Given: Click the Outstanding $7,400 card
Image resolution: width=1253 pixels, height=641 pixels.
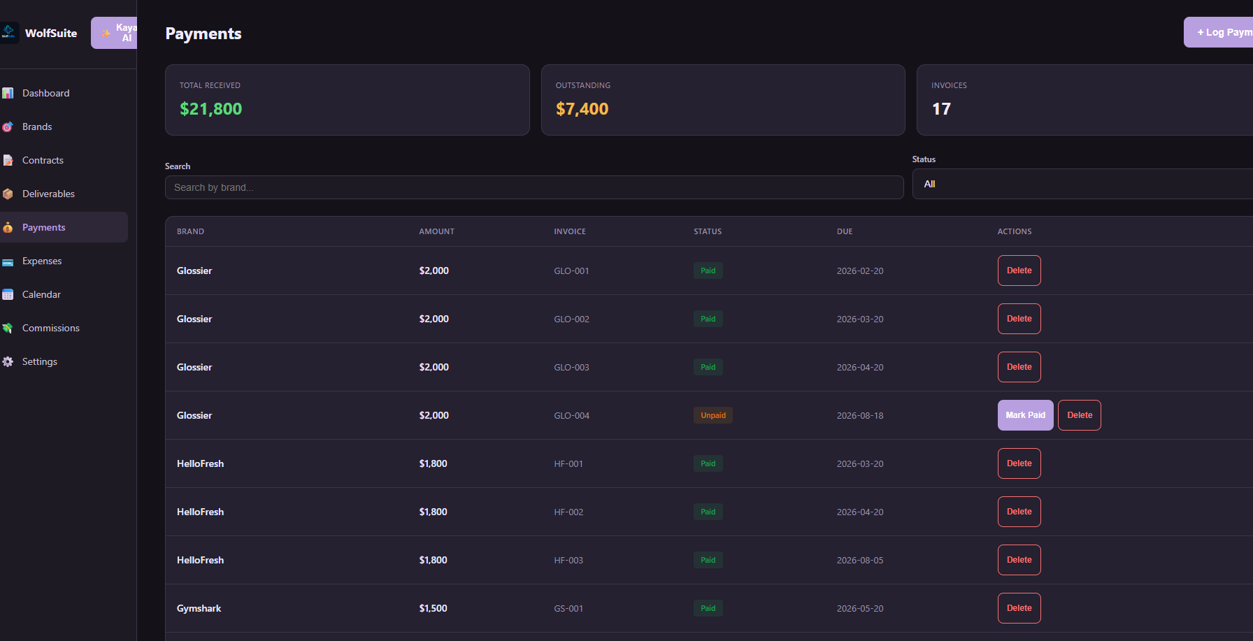Looking at the screenshot, I should 723,100.
